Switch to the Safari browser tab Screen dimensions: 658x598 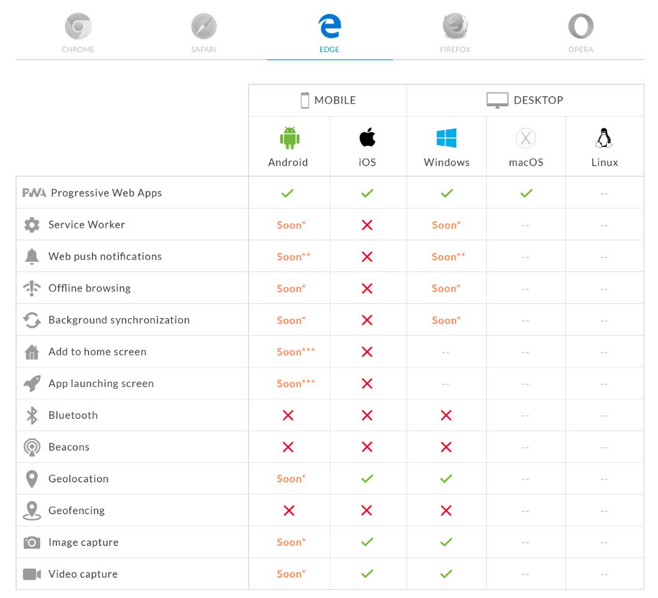click(x=204, y=33)
